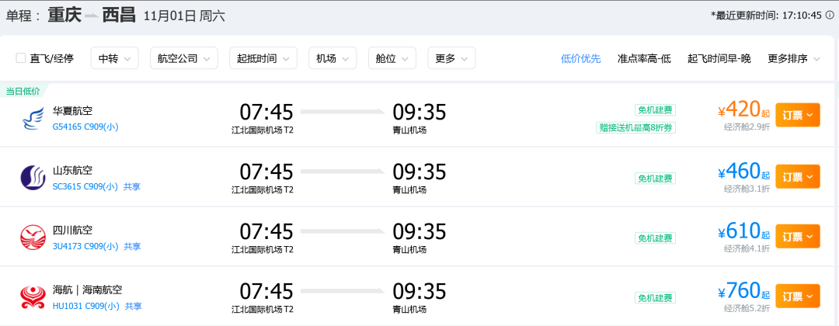The height and width of the screenshot is (326, 839).
Task: Expand the 机场 filter dropdown
Action: pos(332,58)
